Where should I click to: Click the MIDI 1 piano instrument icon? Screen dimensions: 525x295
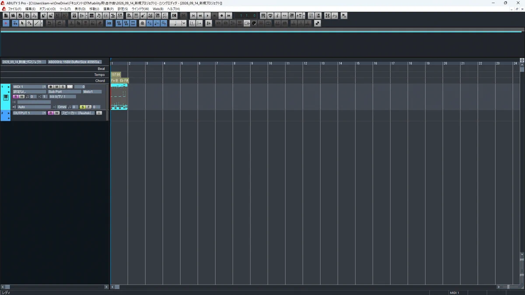tap(6, 97)
